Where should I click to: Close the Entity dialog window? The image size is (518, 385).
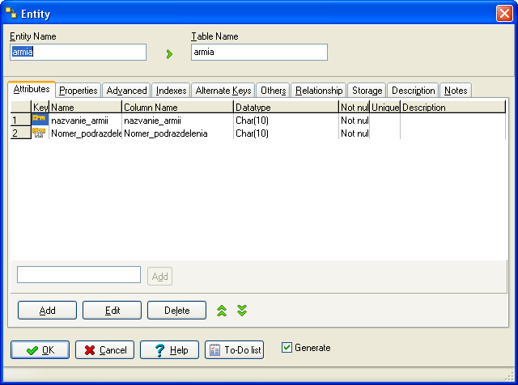(504, 14)
